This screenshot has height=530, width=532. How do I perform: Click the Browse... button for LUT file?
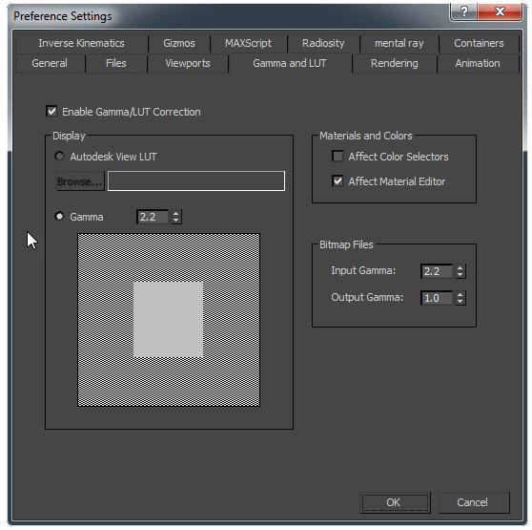click(x=80, y=181)
